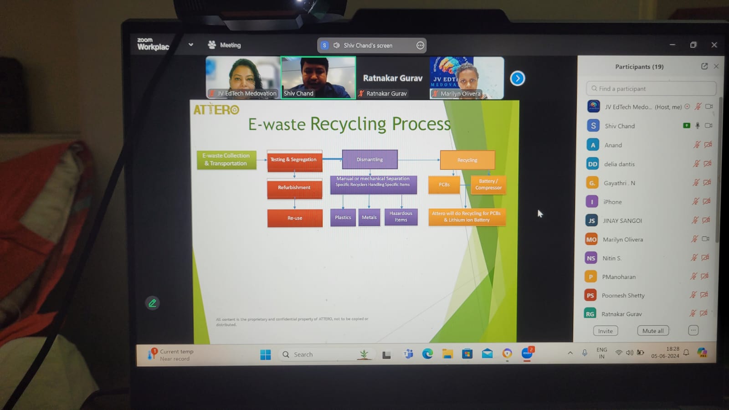Open Task View on taskbar

click(x=386, y=354)
